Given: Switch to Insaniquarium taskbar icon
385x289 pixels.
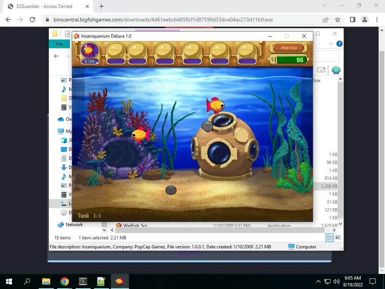Looking at the screenshot, I should pyautogui.click(x=120, y=281).
